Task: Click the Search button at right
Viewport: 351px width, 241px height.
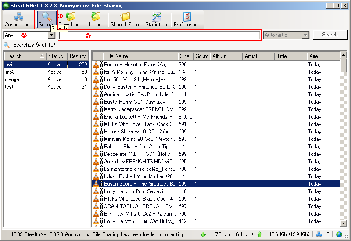Action: 330,35
